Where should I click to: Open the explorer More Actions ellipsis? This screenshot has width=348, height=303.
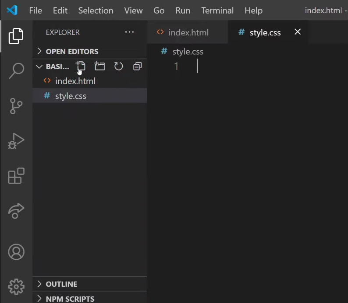tap(129, 32)
